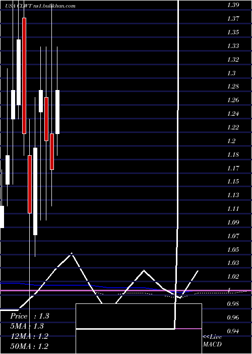
Task: Click the 1.07 price axis label
Action: [233, 236]
